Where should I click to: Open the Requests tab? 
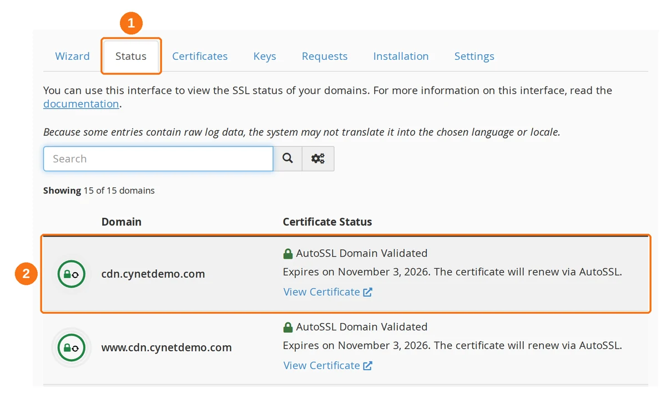(x=325, y=56)
